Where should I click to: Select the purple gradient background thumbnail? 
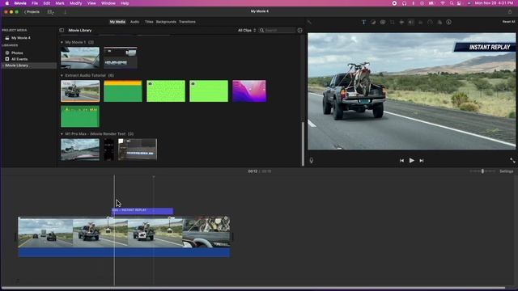click(x=249, y=91)
